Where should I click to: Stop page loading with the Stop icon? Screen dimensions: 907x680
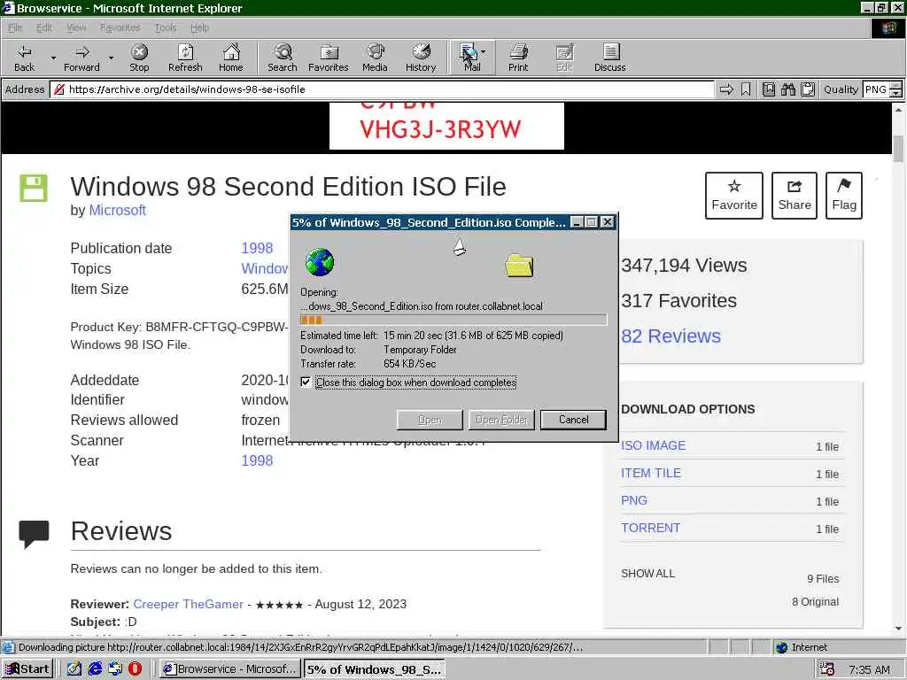pyautogui.click(x=139, y=58)
